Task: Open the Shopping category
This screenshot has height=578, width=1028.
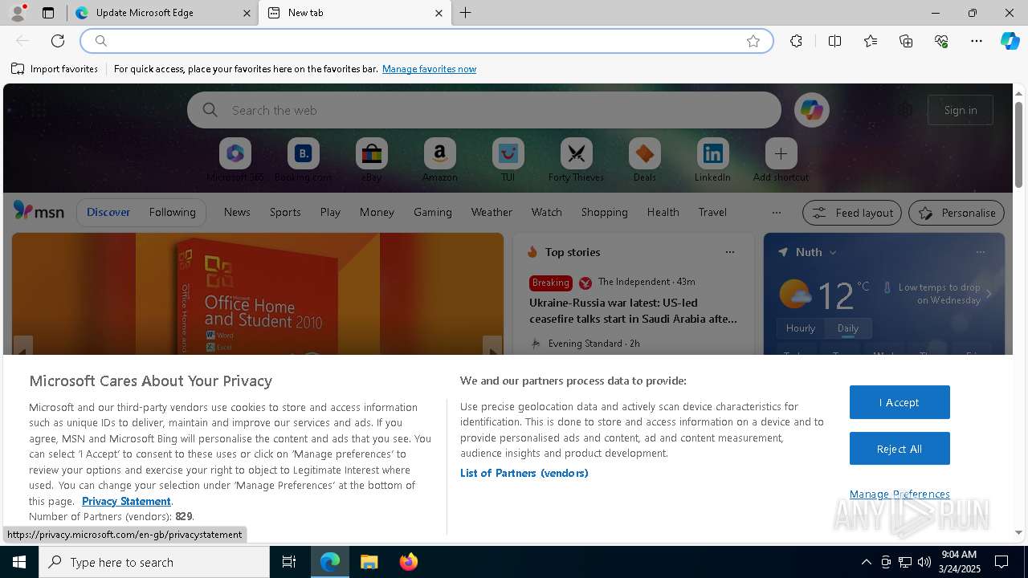Action: (x=604, y=212)
